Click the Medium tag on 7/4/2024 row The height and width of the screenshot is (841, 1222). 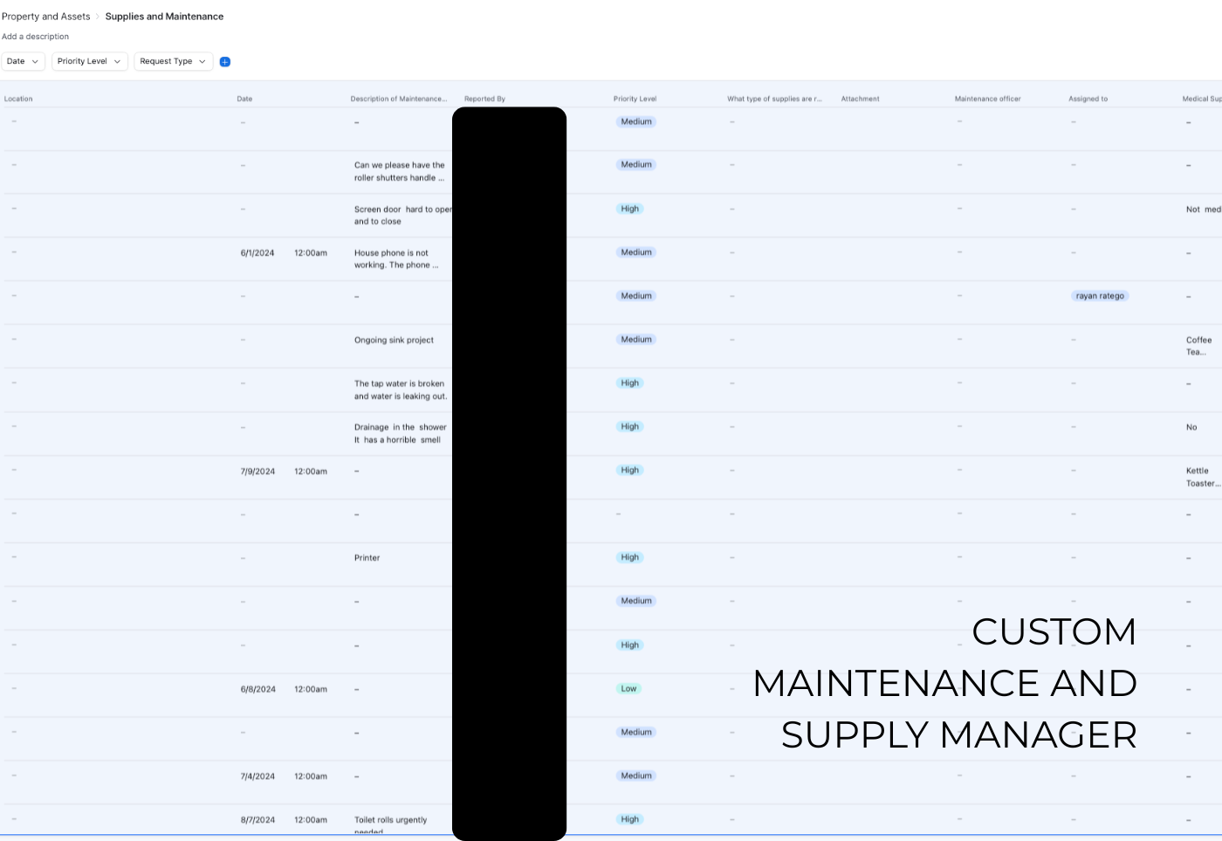(635, 776)
